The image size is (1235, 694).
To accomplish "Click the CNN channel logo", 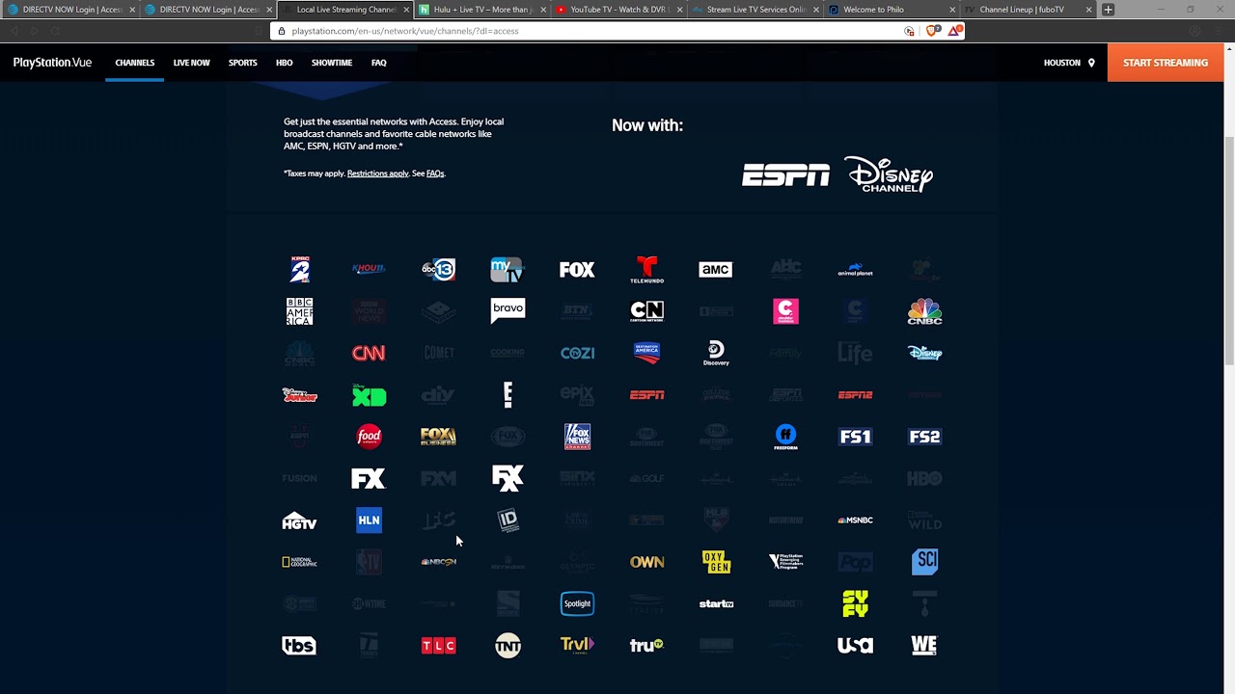I will point(369,353).
